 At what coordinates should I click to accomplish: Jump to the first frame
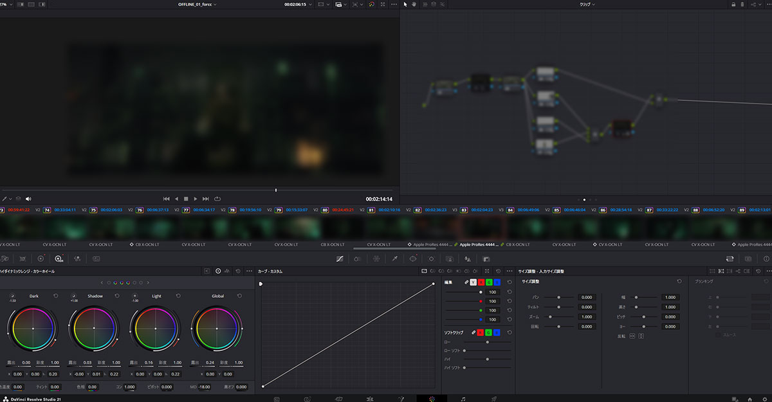pyautogui.click(x=166, y=199)
